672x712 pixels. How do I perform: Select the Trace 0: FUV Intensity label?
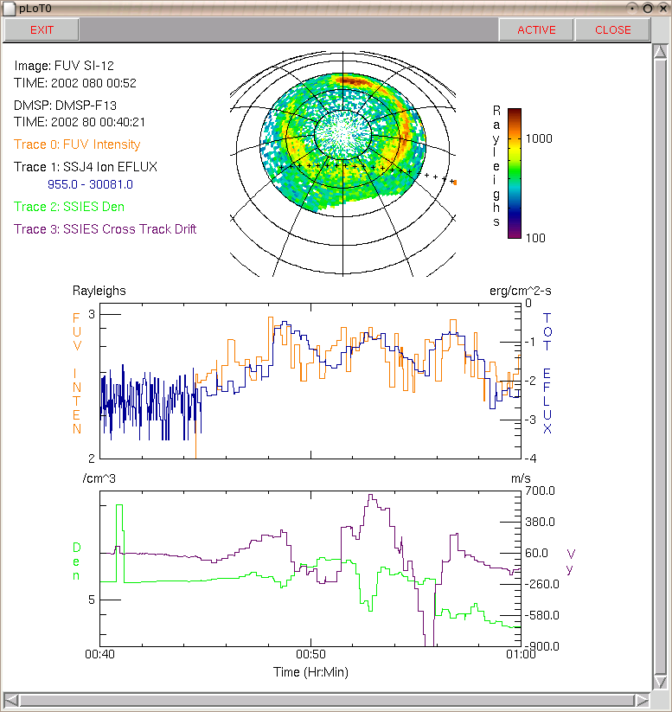tap(77, 144)
